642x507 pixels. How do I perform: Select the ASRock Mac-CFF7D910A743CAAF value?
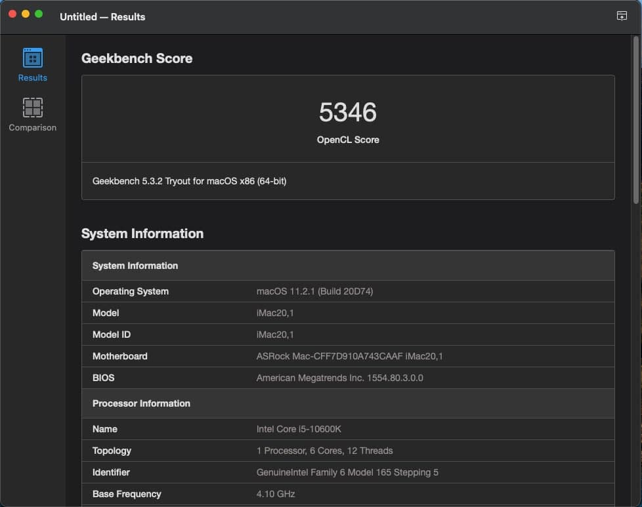pos(349,356)
